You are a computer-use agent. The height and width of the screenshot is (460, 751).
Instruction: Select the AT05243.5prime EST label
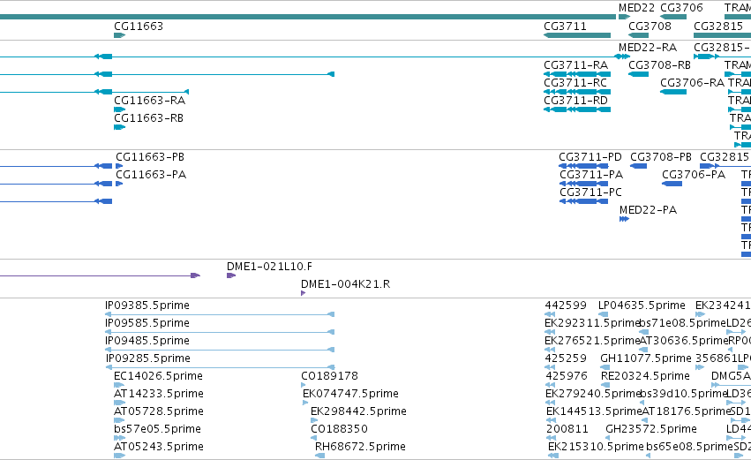(159, 447)
